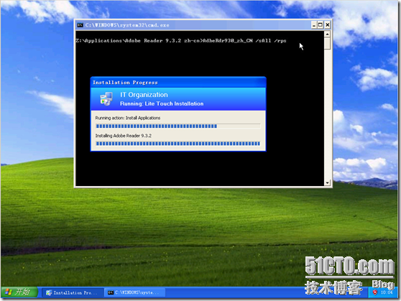Minimize the cmd.exe window
401x301 pixels.
pos(314,25)
